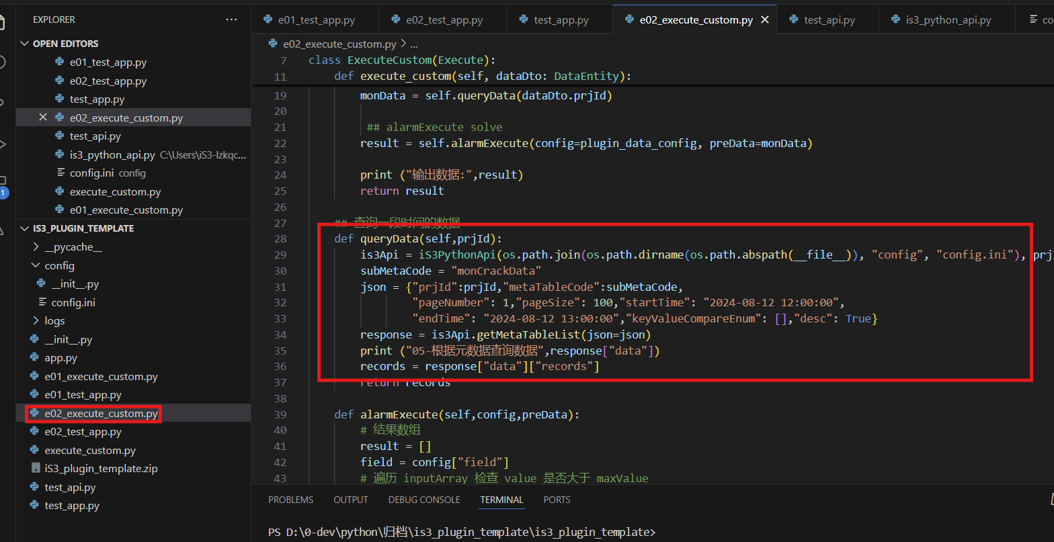Switch to test_app.py editor tab
1054x542 pixels.
560,20
